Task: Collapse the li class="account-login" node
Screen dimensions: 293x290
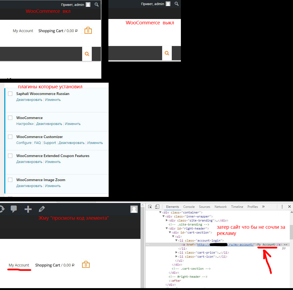Action: click(x=176, y=241)
